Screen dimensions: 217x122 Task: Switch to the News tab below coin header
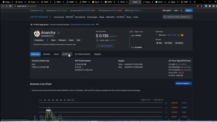(57, 54)
